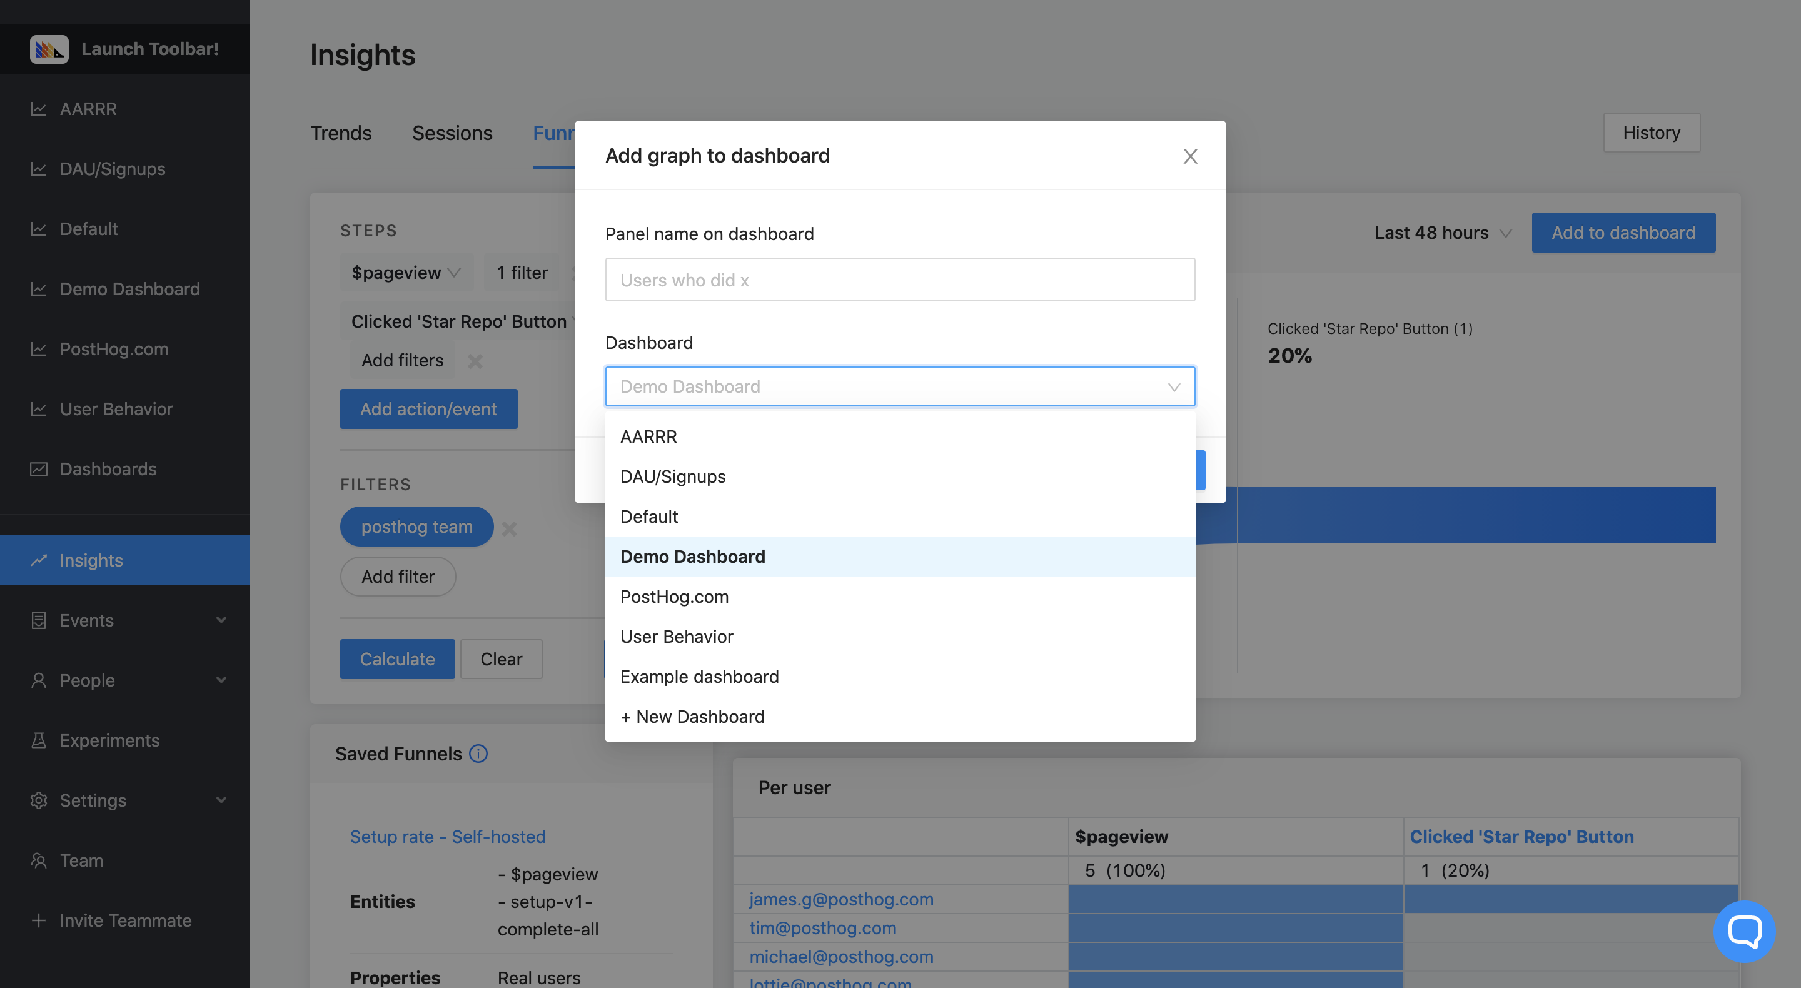Switch to the Trends tab
The height and width of the screenshot is (988, 1801).
[x=341, y=133]
